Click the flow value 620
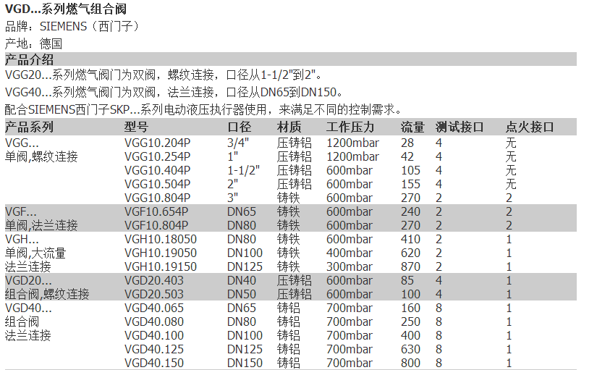The height and width of the screenshot is (370, 597). click(410, 253)
